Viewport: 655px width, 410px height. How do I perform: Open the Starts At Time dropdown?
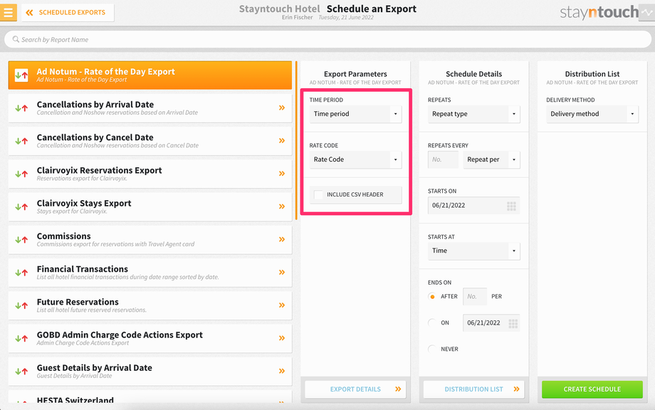tap(473, 251)
